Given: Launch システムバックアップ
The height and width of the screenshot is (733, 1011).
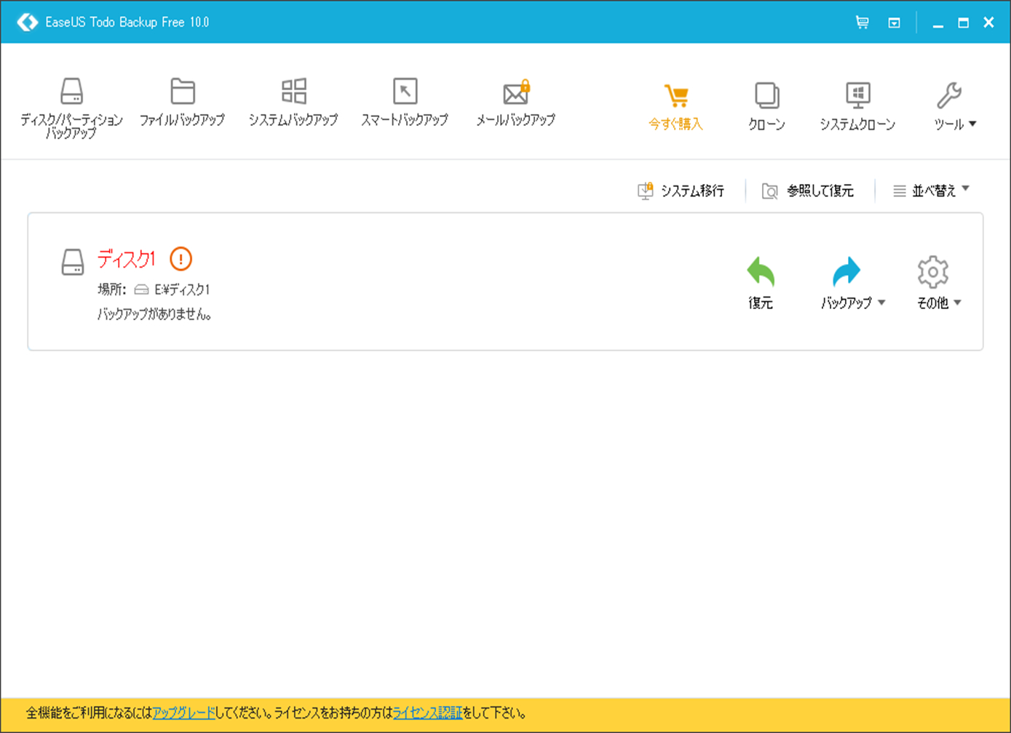Looking at the screenshot, I should pyautogui.click(x=293, y=102).
